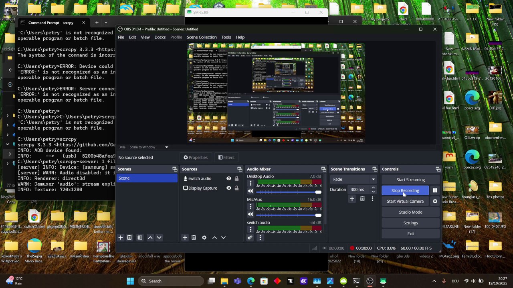The image size is (513, 288).
Task: Open the Scene Collection menu
Action: [202, 37]
